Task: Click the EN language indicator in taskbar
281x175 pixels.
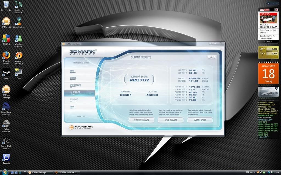Action: [x=248, y=172]
